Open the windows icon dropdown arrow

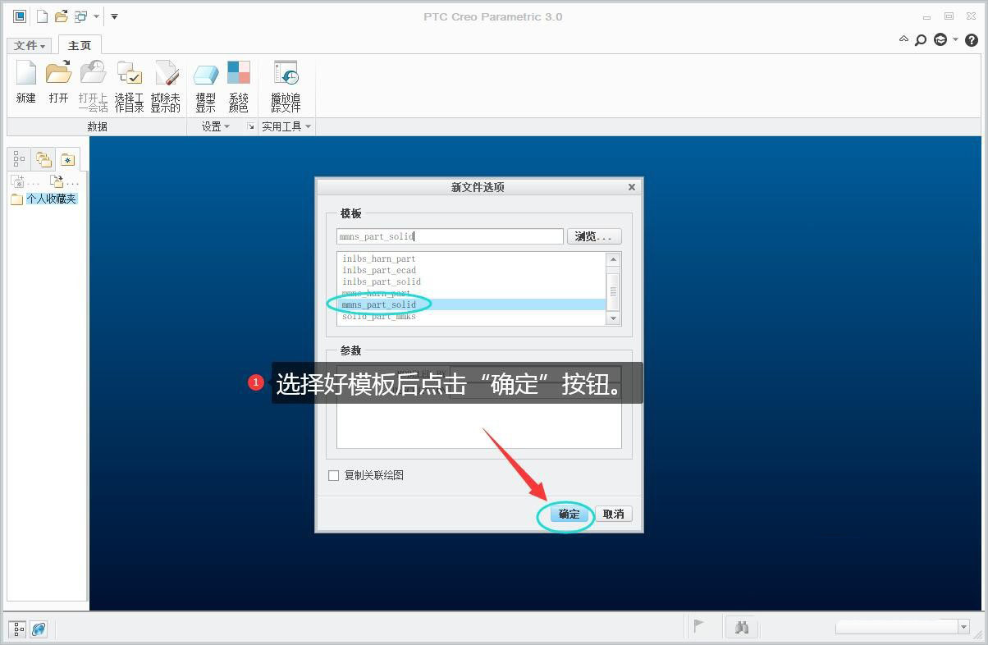(96, 16)
